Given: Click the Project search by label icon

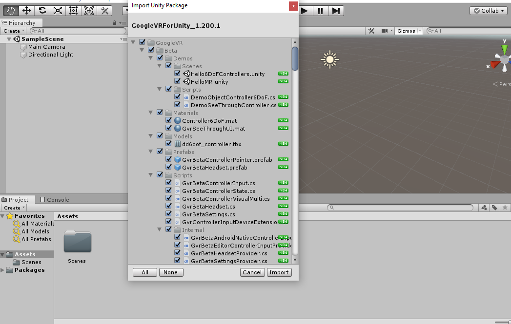Looking at the screenshot, I should tap(494, 208).
